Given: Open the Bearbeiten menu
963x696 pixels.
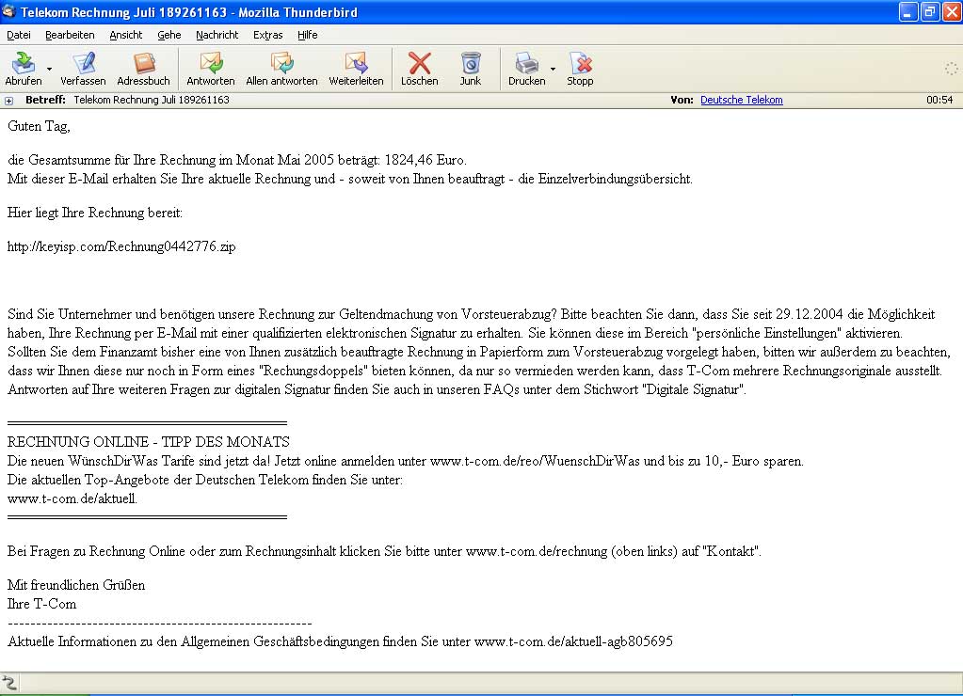Looking at the screenshot, I should coord(70,35).
